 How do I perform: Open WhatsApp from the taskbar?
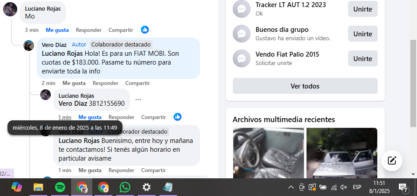[x=125, y=187]
